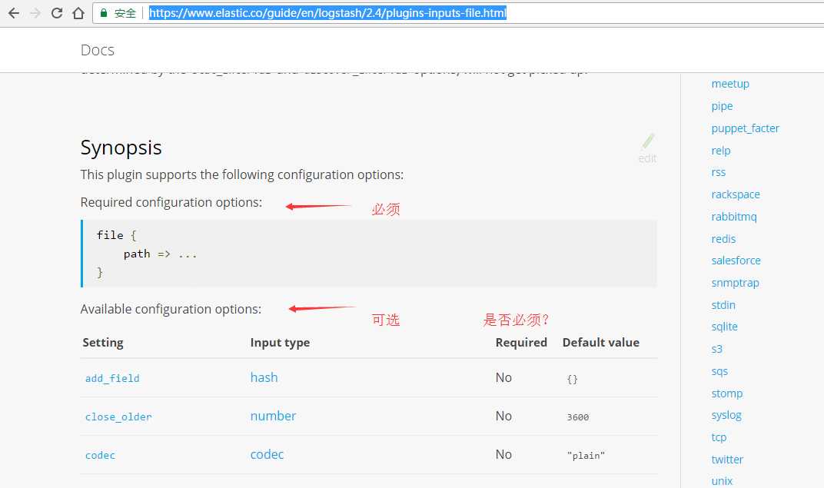Open the sqlite plugin link
The height and width of the screenshot is (488, 824).
pos(724,327)
